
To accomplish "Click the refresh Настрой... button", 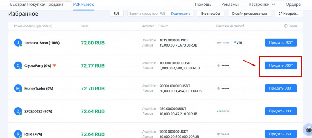I will click(289, 14).
